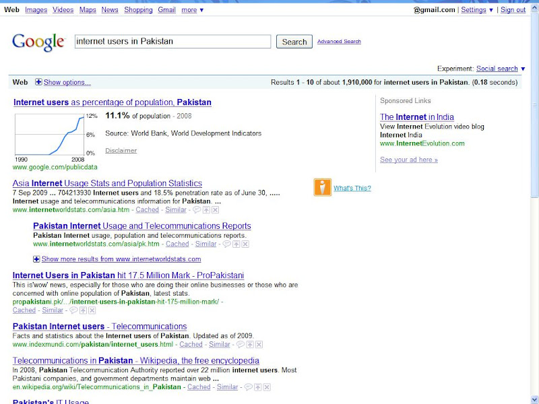Remove the ProPakistani result
The image size is (539, 404).
point(92,310)
